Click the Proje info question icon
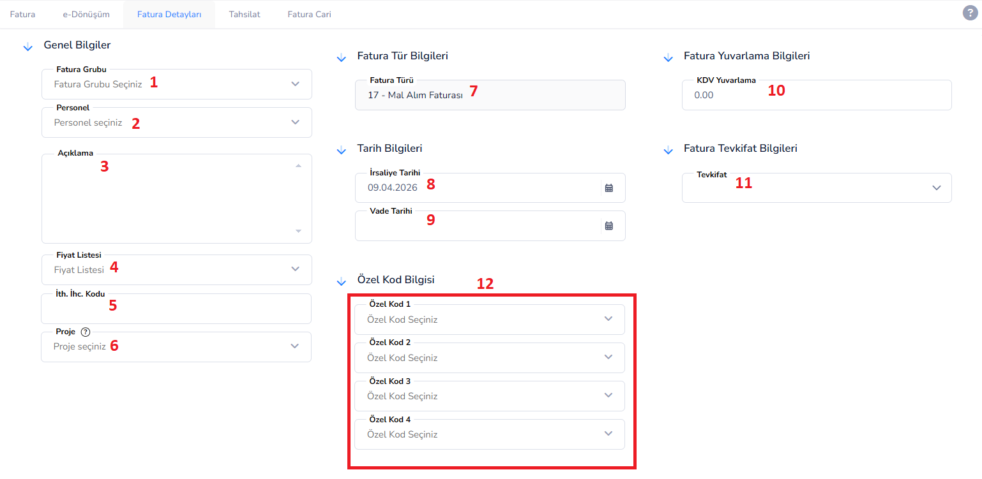This screenshot has height=479, width=982. (x=86, y=332)
